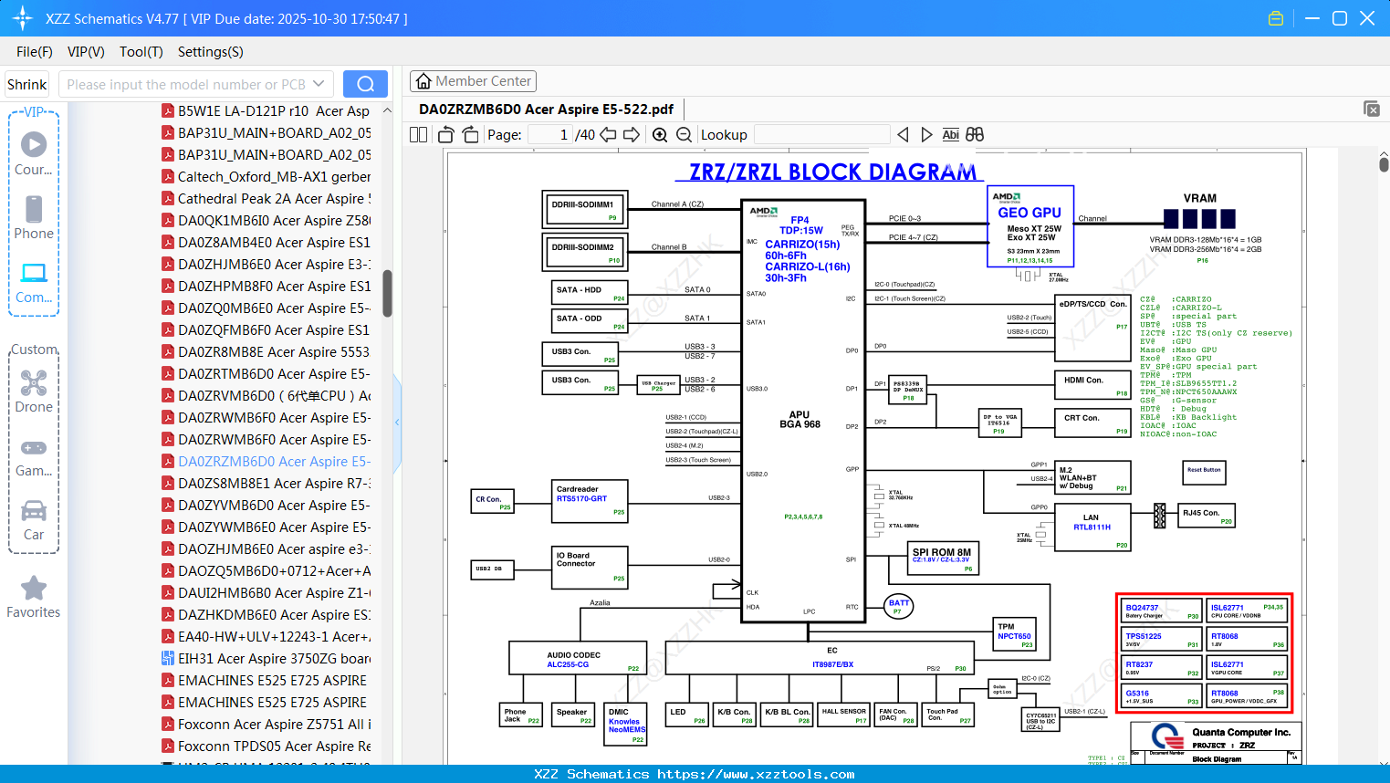1390x783 pixels.
Task: Open Favorites star icon
Action: pyautogui.click(x=34, y=588)
